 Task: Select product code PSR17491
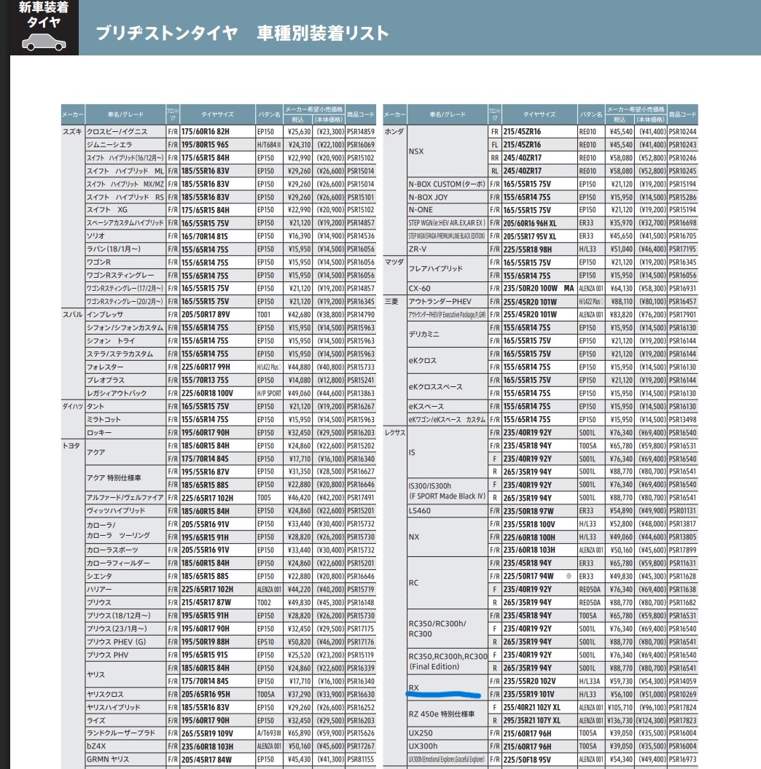click(360, 498)
